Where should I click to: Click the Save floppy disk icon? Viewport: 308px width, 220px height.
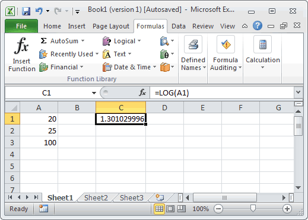pyautogui.click(x=26, y=11)
